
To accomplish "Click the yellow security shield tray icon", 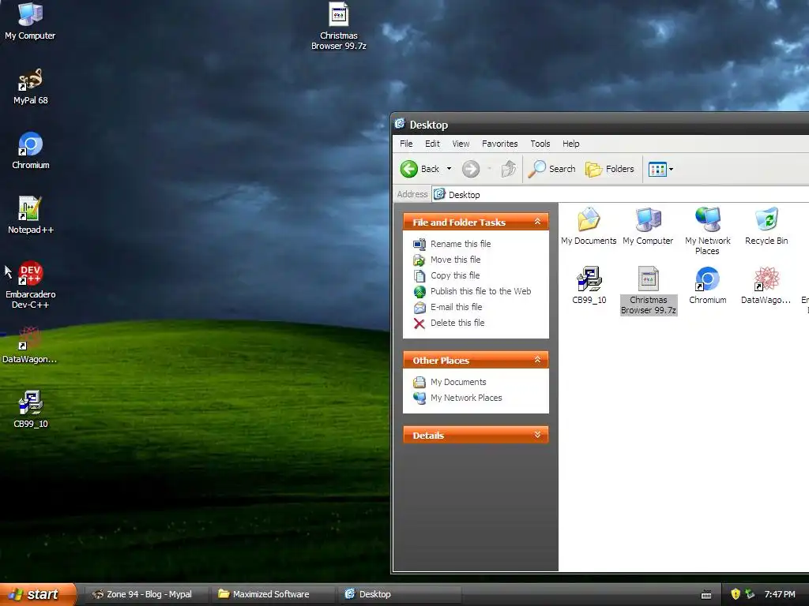I will tap(736, 594).
